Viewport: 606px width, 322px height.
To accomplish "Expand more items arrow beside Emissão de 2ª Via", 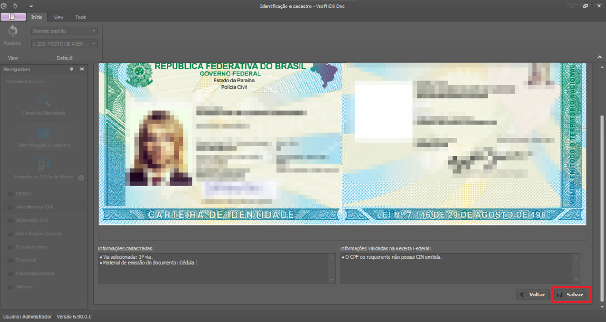I will click(x=81, y=178).
